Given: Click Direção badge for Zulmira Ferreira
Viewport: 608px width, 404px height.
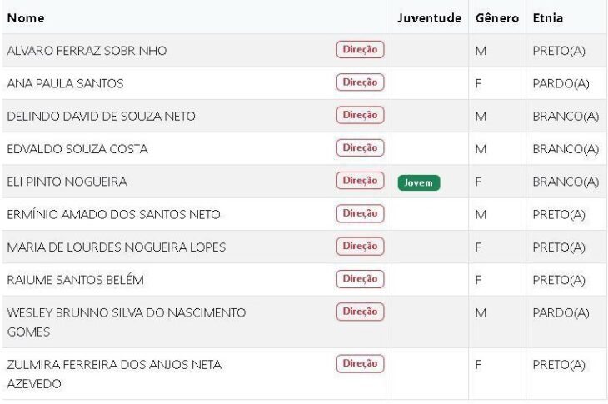Looking at the screenshot, I should point(360,363).
